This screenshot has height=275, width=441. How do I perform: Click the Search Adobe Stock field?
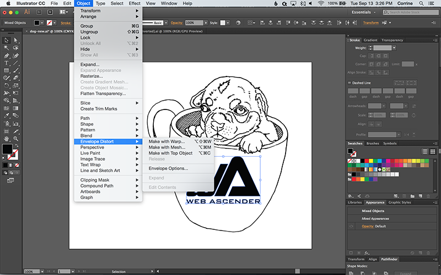(411, 12)
